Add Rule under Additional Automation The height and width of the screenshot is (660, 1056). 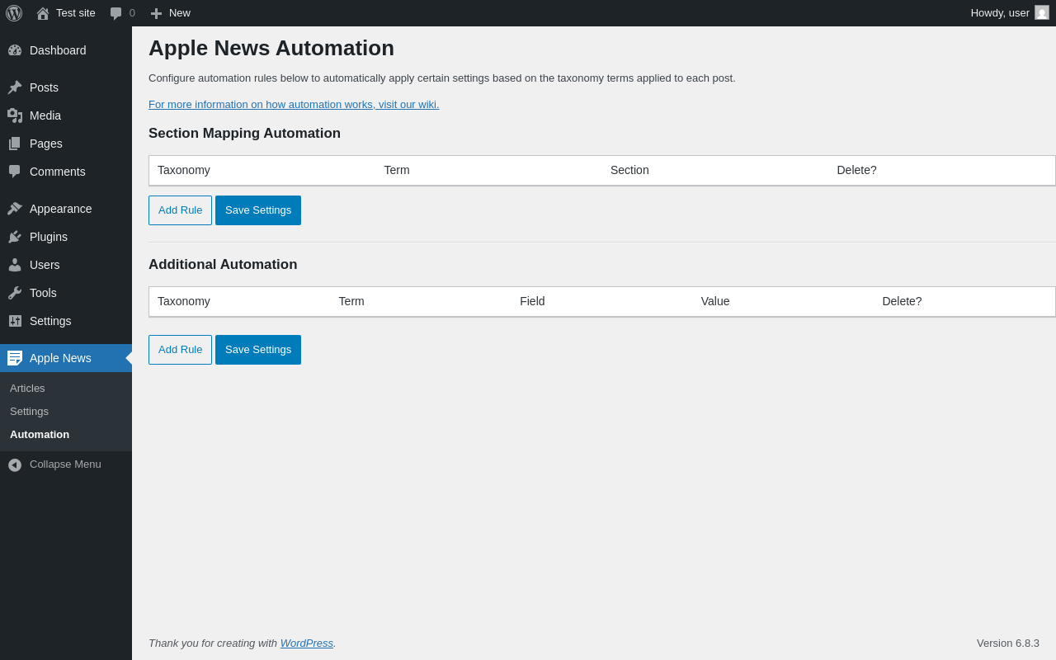[180, 350]
